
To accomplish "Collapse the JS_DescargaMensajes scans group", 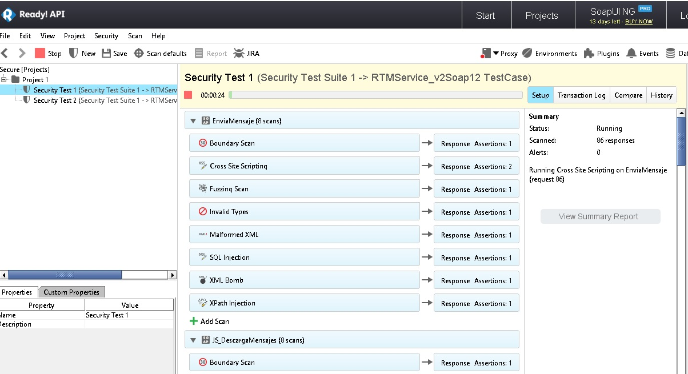I will point(193,340).
